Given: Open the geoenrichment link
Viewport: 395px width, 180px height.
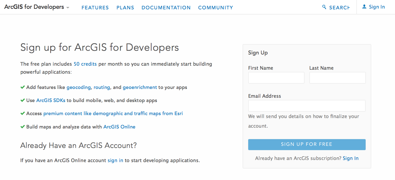Looking at the screenshot, I should 140,87.
